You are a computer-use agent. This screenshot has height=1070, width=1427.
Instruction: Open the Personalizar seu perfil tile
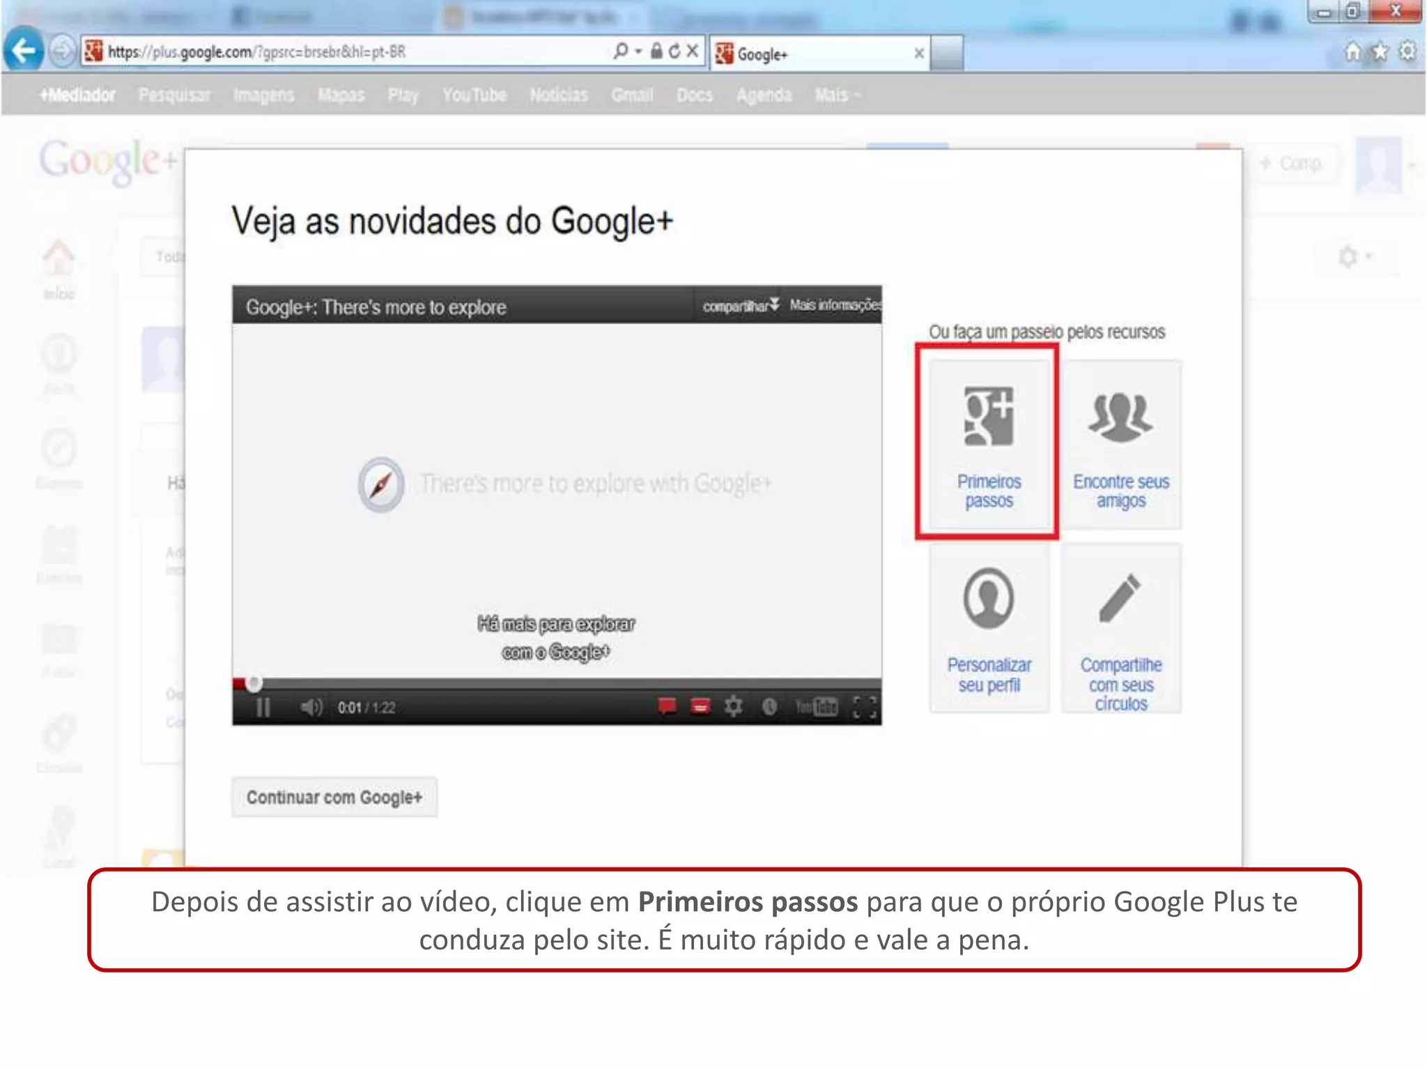tap(989, 628)
